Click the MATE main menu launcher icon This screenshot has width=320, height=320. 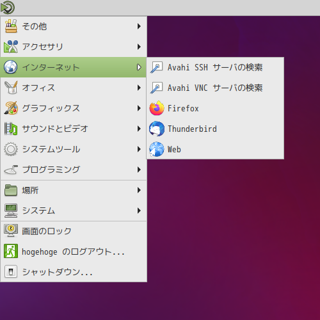tap(8, 8)
